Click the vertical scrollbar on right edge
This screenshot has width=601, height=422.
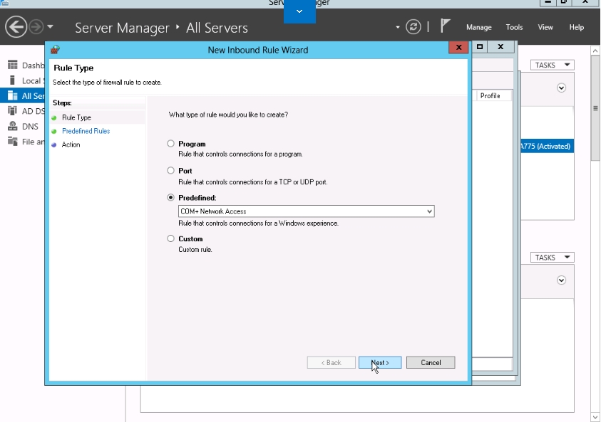tap(595, 109)
